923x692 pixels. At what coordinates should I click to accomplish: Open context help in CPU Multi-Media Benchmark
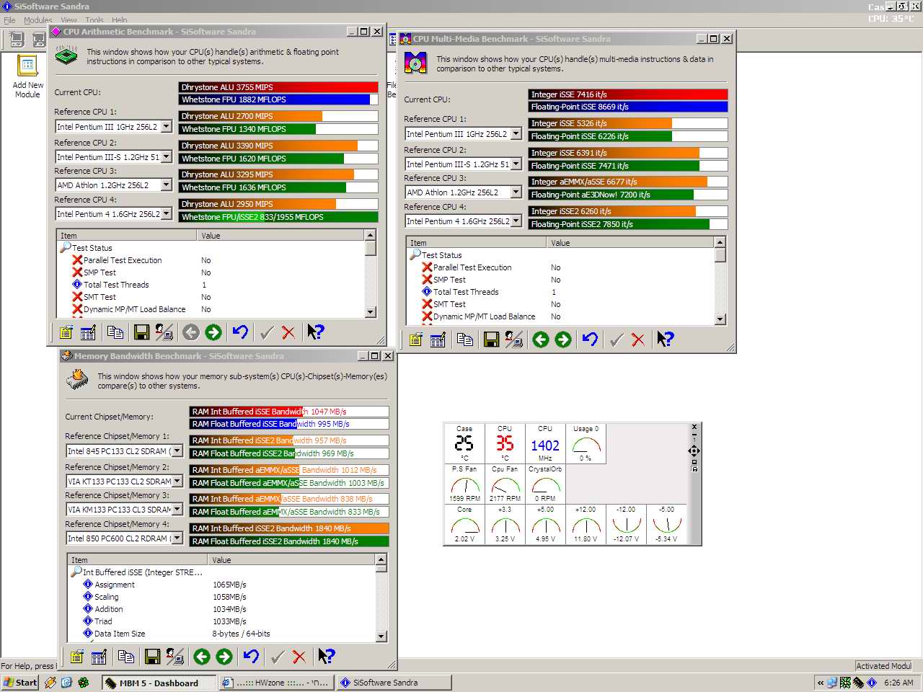pos(666,340)
